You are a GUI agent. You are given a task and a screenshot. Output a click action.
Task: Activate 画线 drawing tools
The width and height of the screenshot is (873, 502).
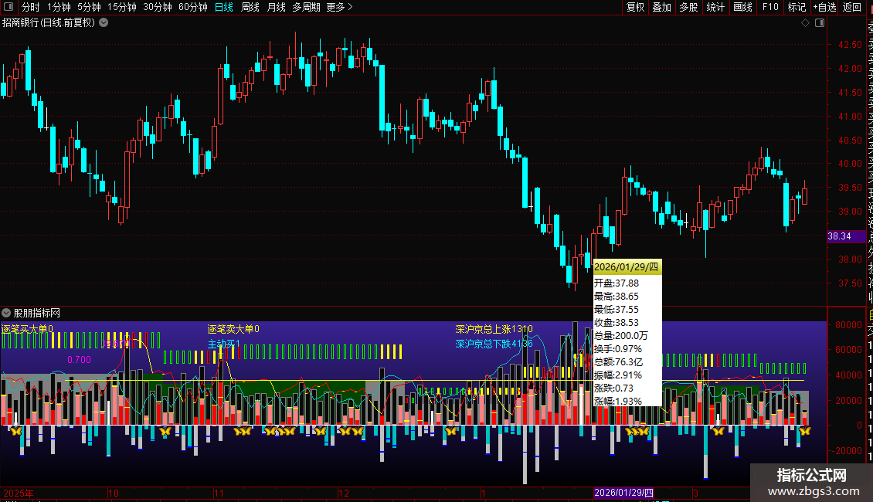tap(742, 7)
